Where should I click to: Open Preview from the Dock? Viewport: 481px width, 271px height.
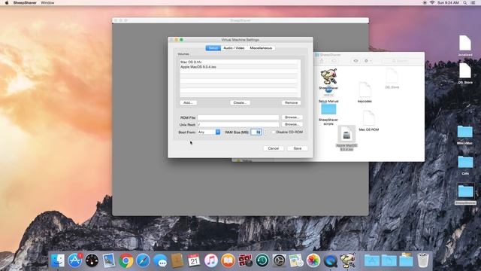(x=109, y=260)
